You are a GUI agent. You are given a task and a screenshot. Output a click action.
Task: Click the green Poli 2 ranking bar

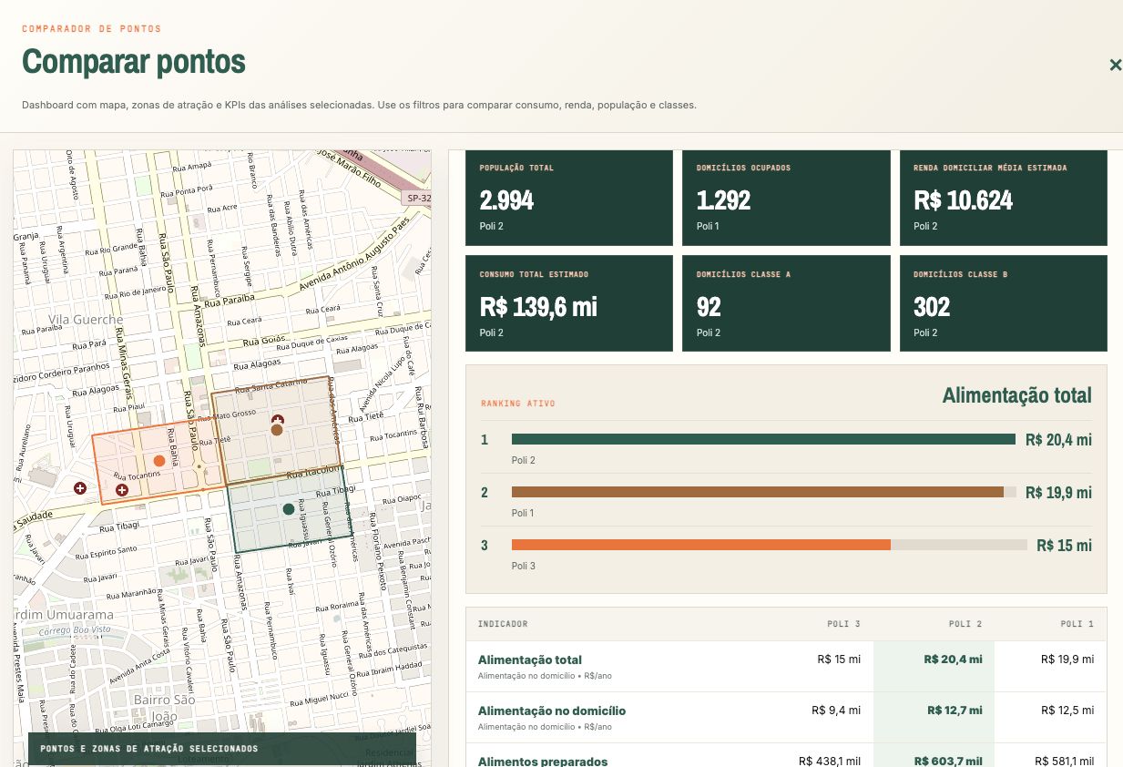[763, 439]
